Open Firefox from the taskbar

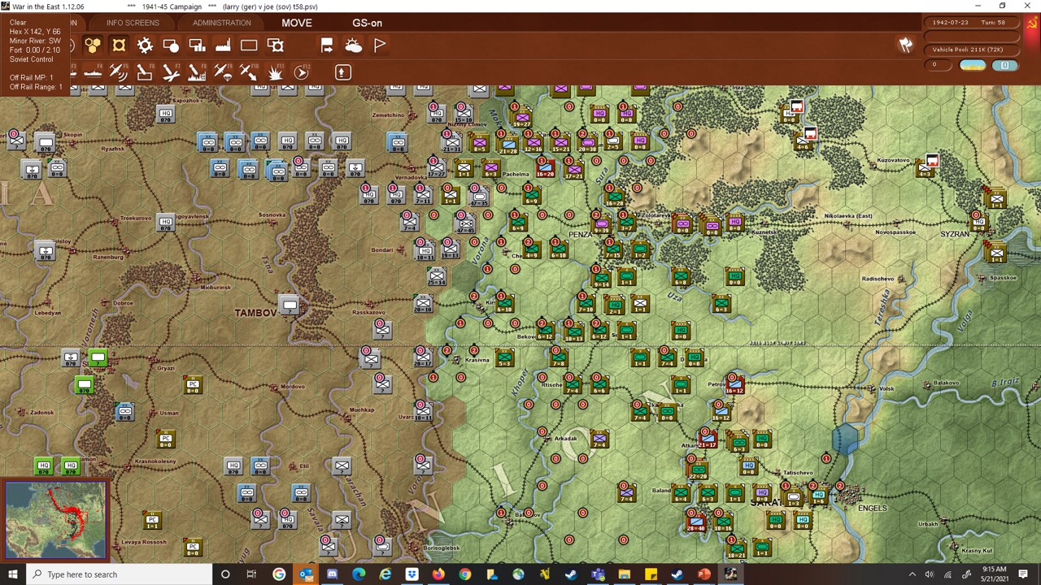point(438,574)
